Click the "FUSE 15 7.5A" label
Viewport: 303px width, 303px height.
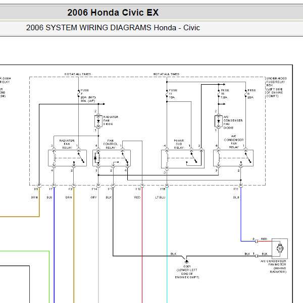(225, 94)
